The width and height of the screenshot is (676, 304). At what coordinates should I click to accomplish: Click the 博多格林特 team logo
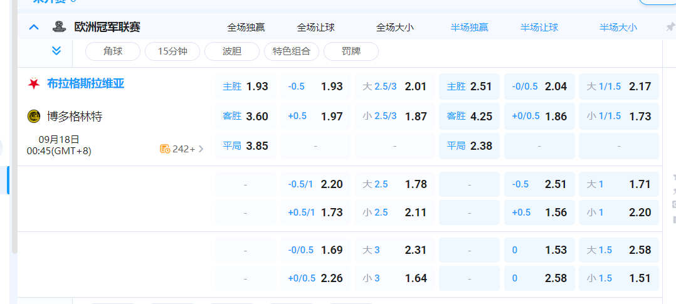pos(34,117)
